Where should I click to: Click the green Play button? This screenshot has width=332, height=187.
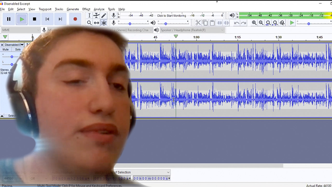point(22,19)
